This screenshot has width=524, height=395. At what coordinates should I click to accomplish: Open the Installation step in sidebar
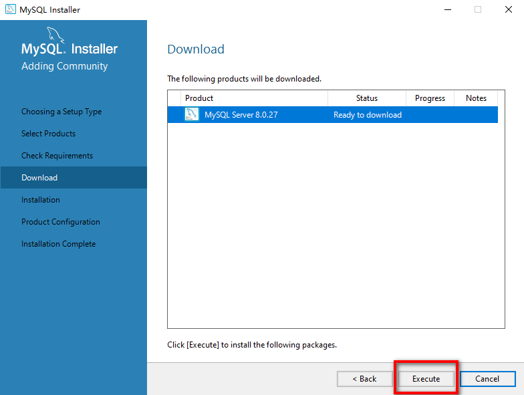click(x=41, y=200)
